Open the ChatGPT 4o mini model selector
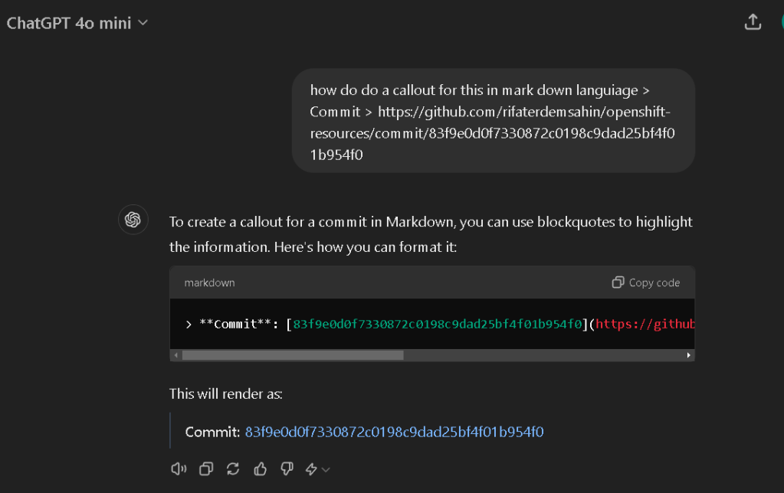784x493 pixels. [x=77, y=23]
